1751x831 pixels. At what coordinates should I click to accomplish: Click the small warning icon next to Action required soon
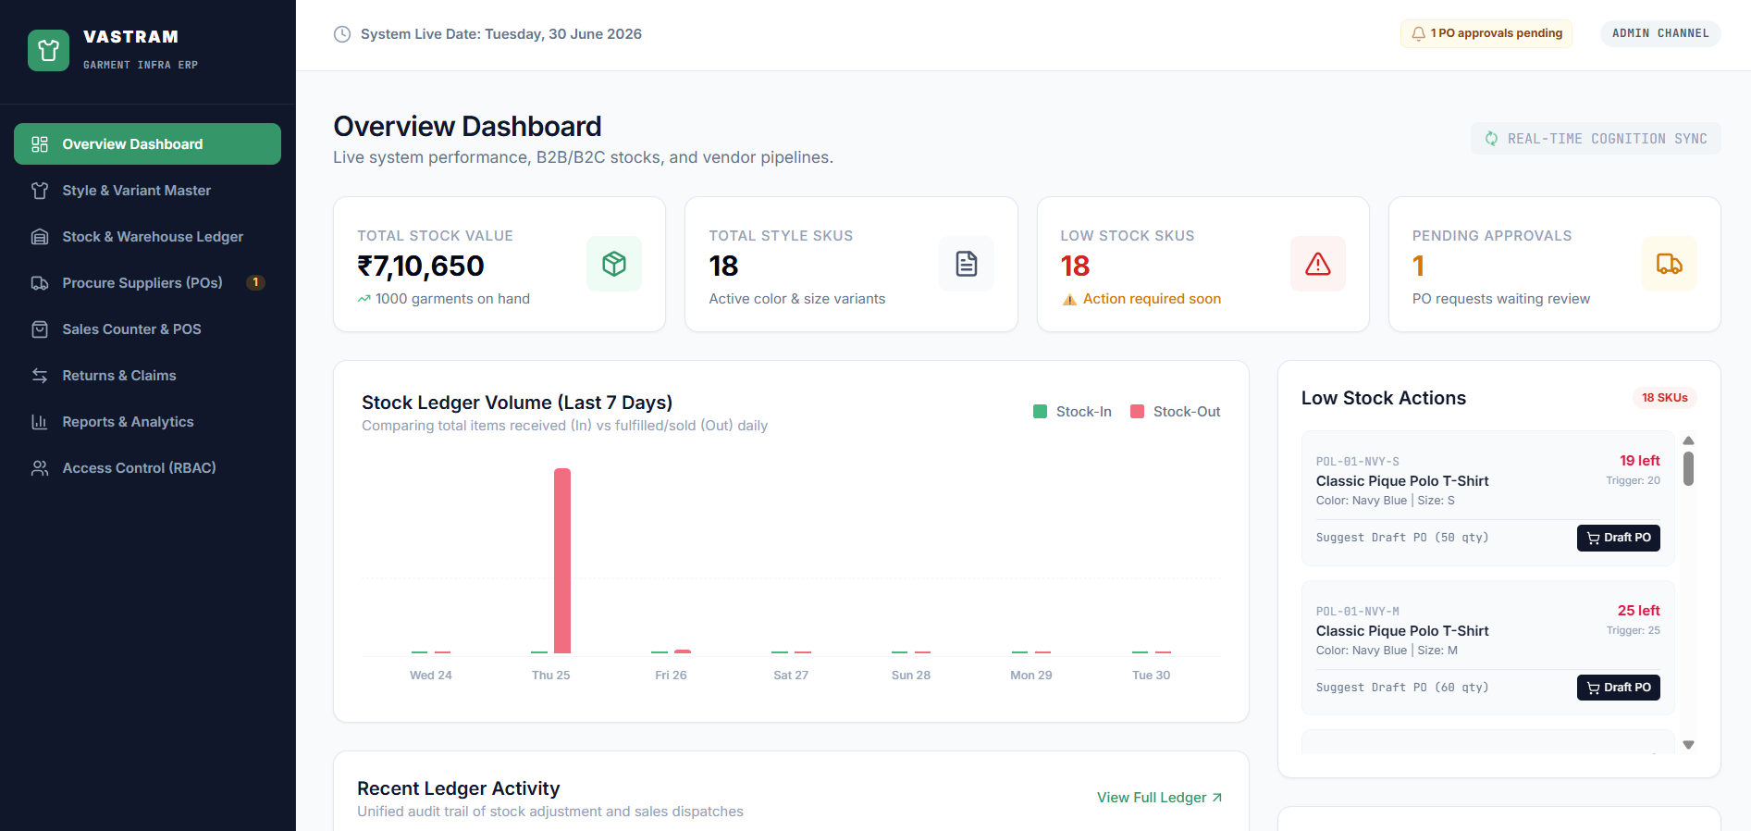pyautogui.click(x=1069, y=299)
